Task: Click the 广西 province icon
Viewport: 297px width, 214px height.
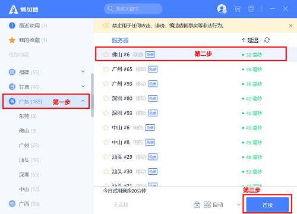Action: (12, 204)
